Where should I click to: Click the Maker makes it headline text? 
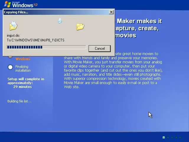click(139, 21)
